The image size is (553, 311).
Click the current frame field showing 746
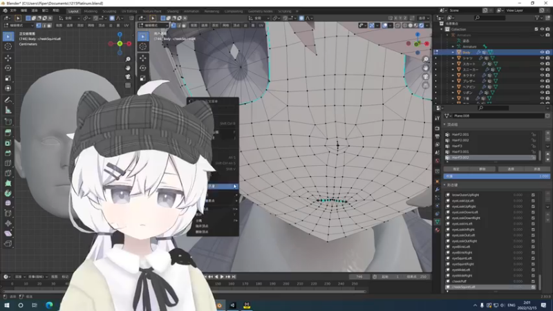[359, 277]
